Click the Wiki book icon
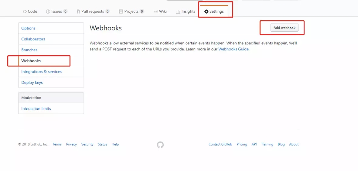 [x=156, y=12]
